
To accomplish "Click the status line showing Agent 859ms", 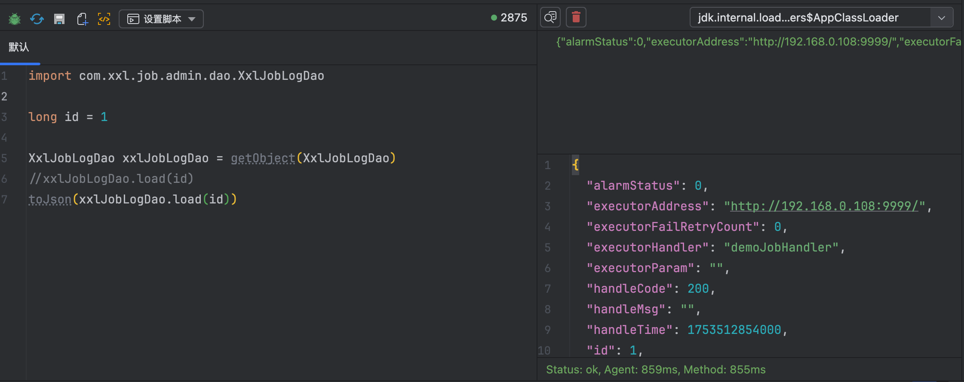I will pos(656,370).
